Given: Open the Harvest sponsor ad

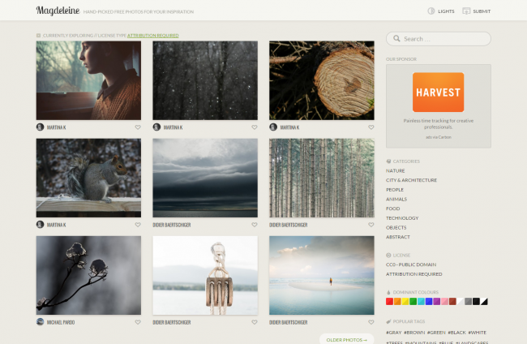Looking at the screenshot, I should point(439,92).
